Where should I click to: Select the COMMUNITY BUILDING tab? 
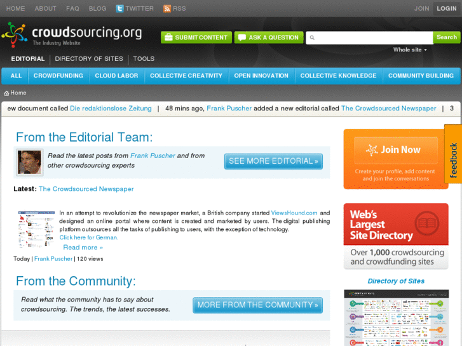[x=421, y=76]
